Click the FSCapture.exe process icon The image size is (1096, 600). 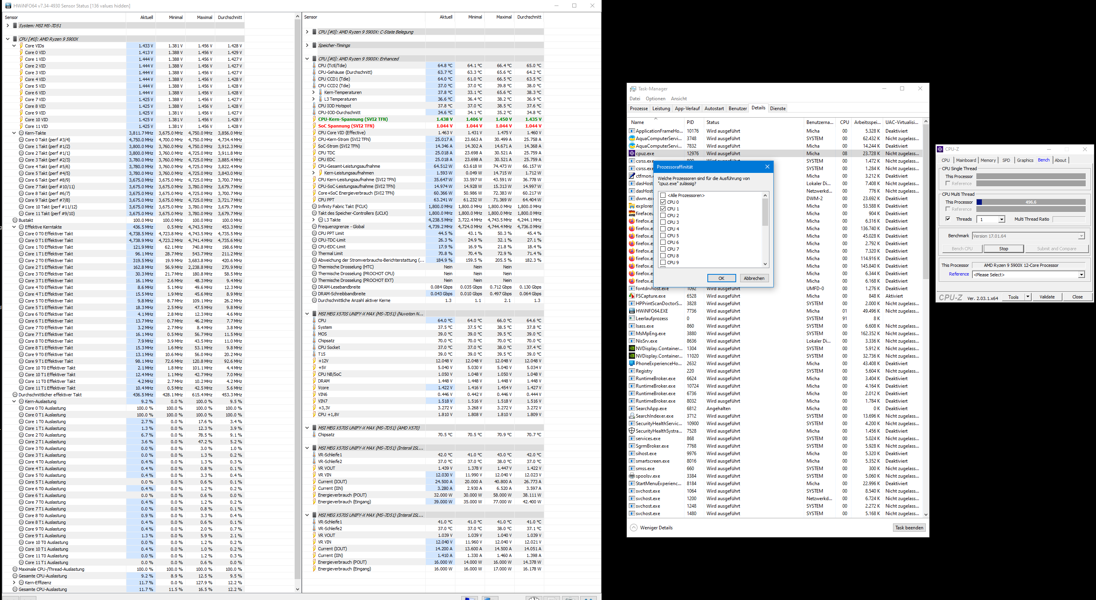tap(632, 296)
